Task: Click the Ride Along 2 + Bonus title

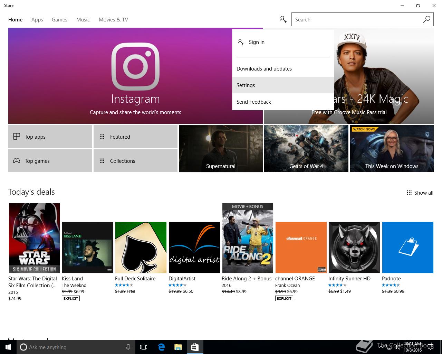Action: (x=247, y=279)
